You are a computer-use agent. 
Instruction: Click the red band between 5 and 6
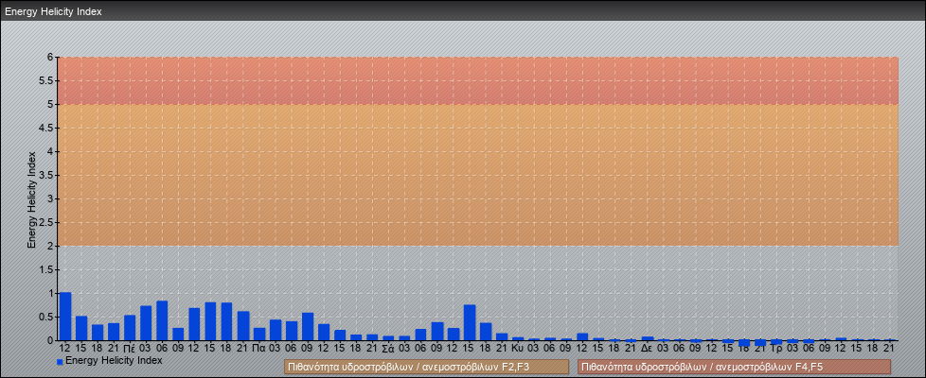478,80
